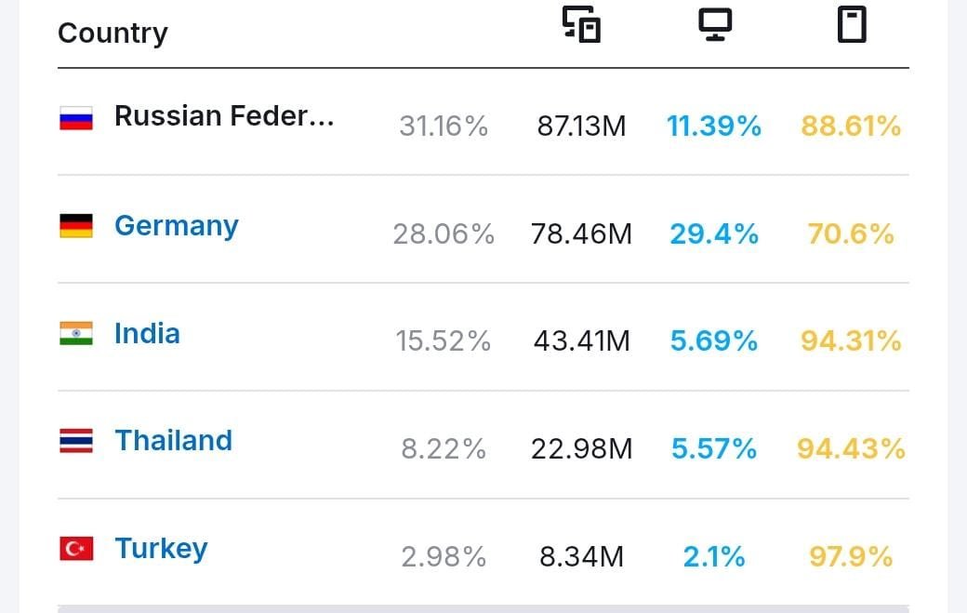Open the Germany country link

pos(177,226)
